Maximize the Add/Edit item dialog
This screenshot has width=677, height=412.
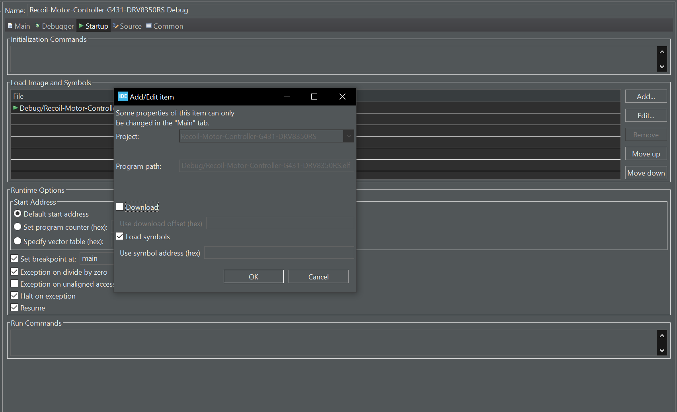pyautogui.click(x=314, y=97)
